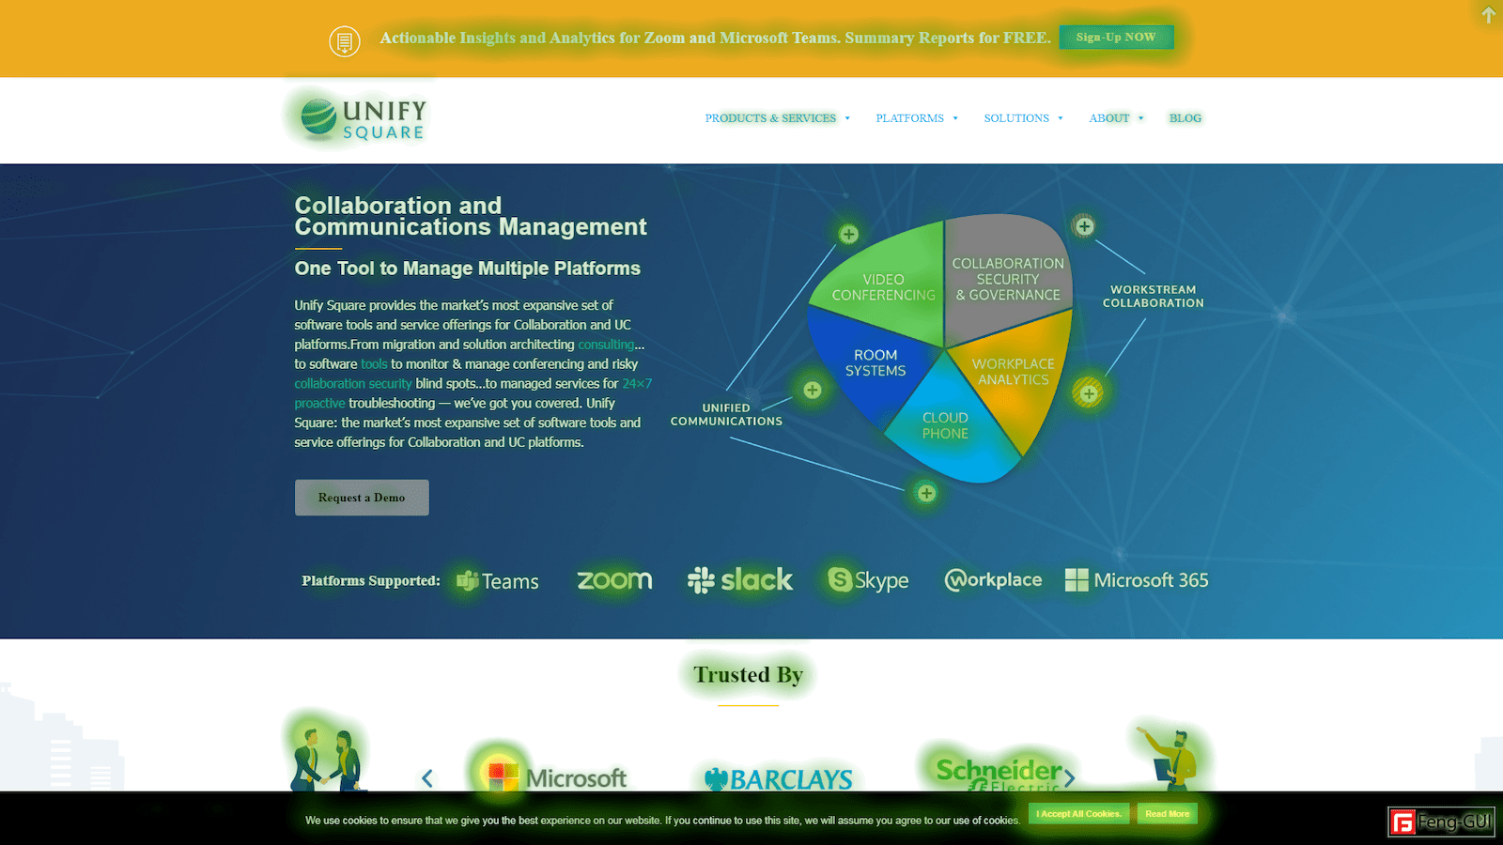
Task: Click the Slack platform logo
Action: point(740,580)
